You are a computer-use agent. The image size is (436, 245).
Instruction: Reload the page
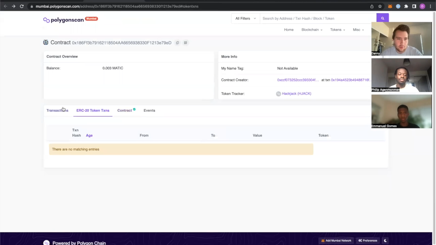[x=22, y=6]
